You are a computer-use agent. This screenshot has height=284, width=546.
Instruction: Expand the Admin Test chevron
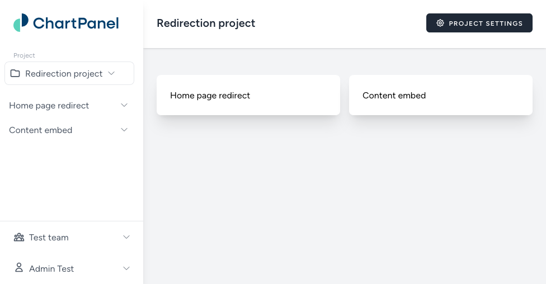coord(126,268)
